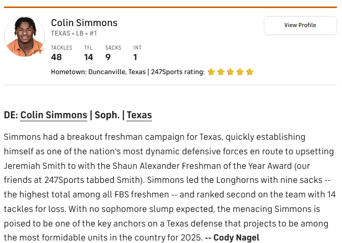
Task: Click the 247Sports rating label
Action: click(178, 72)
